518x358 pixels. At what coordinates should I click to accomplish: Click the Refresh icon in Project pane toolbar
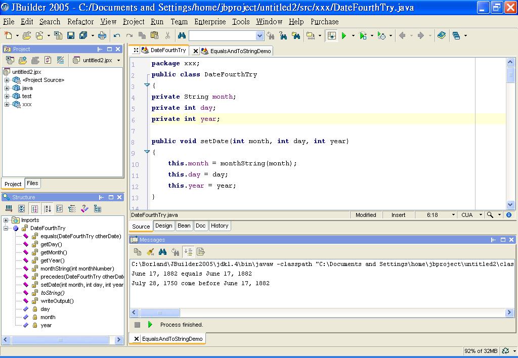coord(48,60)
